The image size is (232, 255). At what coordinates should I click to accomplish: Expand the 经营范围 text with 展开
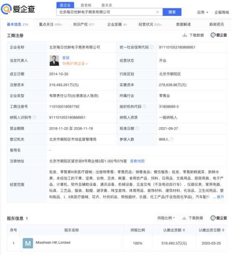pos(220,197)
